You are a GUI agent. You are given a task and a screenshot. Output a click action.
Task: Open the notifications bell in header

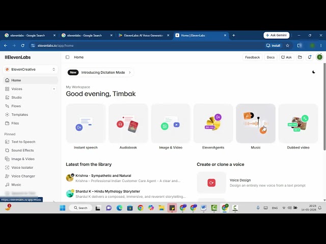pyautogui.click(x=310, y=57)
